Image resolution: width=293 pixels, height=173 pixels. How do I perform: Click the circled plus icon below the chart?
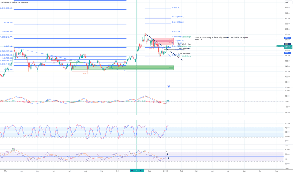[168, 86]
